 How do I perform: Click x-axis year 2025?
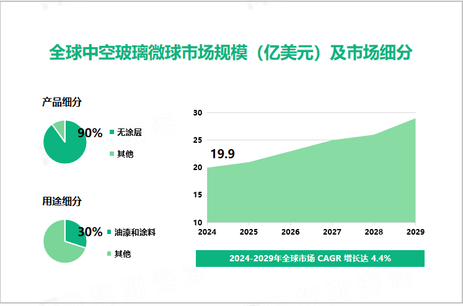tap(249, 232)
